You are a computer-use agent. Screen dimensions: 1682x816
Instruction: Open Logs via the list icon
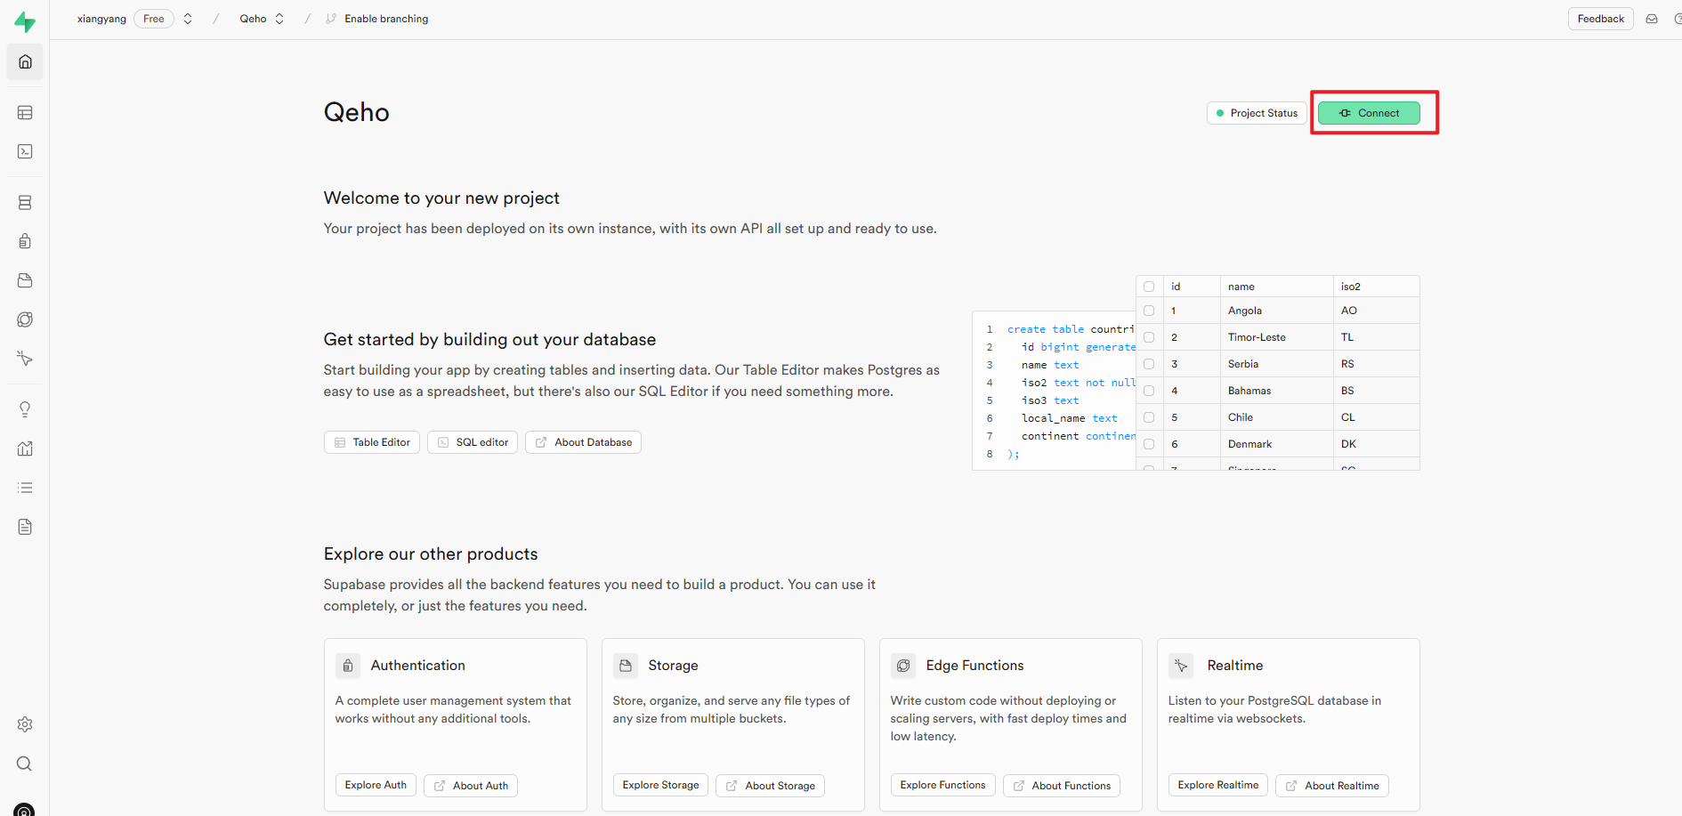[25, 488]
